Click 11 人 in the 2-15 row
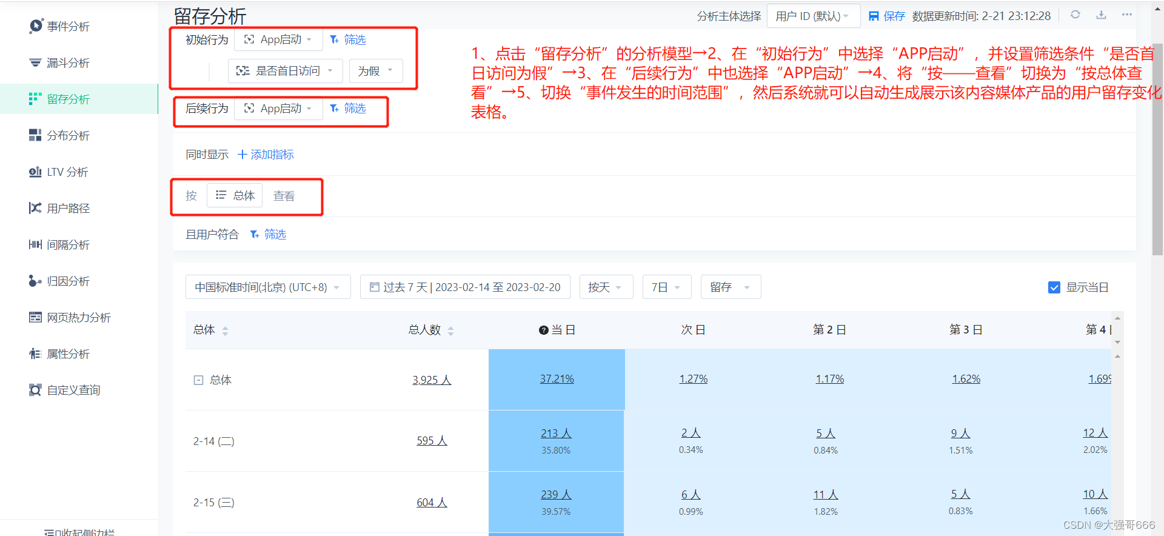The height and width of the screenshot is (536, 1164). (826, 495)
